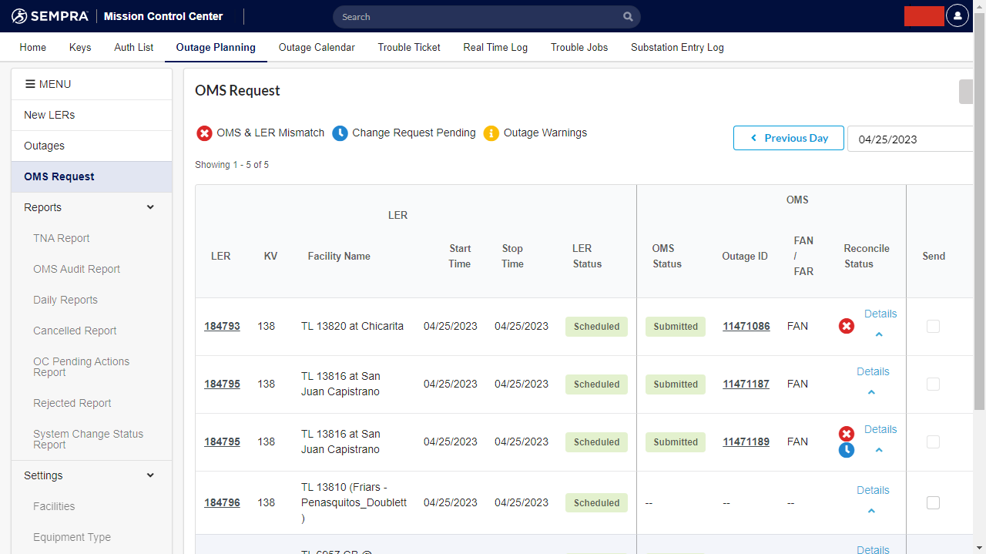Click the yellow Outage Warnings legend icon

pyautogui.click(x=491, y=133)
